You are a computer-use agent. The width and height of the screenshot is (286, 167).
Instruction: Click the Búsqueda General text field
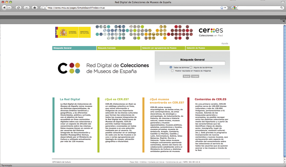tap(192, 63)
